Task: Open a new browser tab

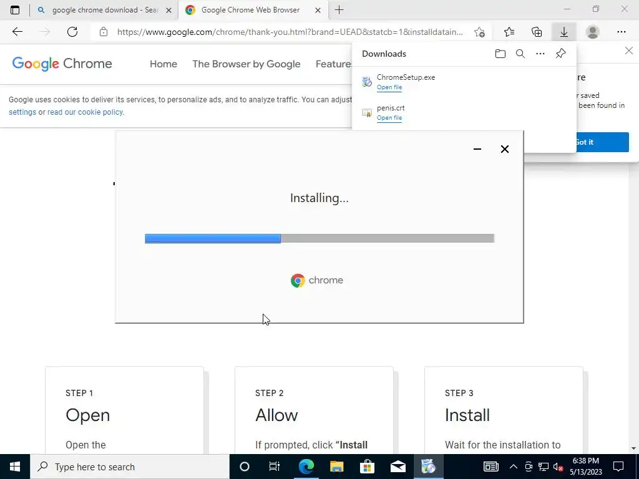Action: pyautogui.click(x=339, y=10)
